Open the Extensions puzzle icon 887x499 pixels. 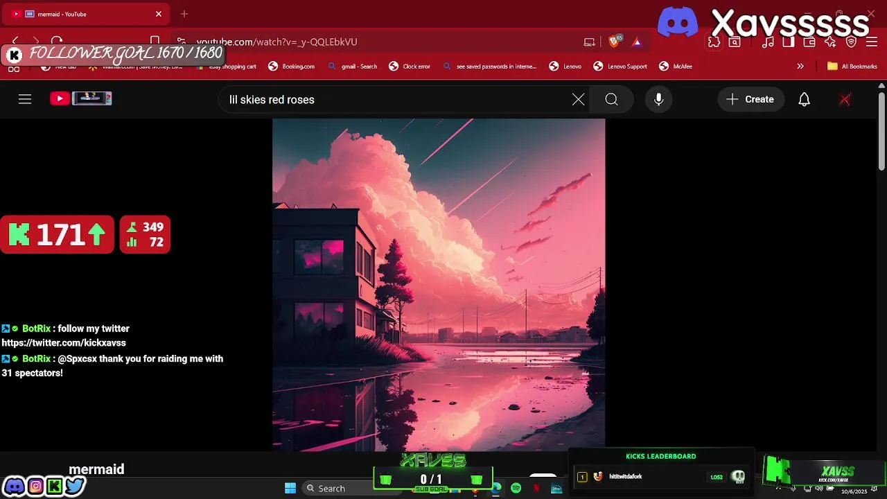click(714, 42)
